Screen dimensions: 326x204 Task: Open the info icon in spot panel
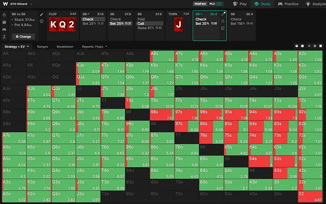click(x=41, y=21)
